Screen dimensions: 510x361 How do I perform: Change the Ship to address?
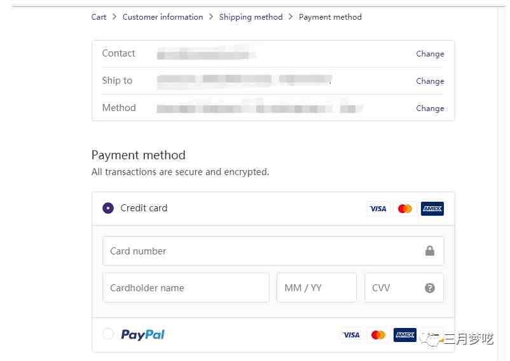pos(430,81)
